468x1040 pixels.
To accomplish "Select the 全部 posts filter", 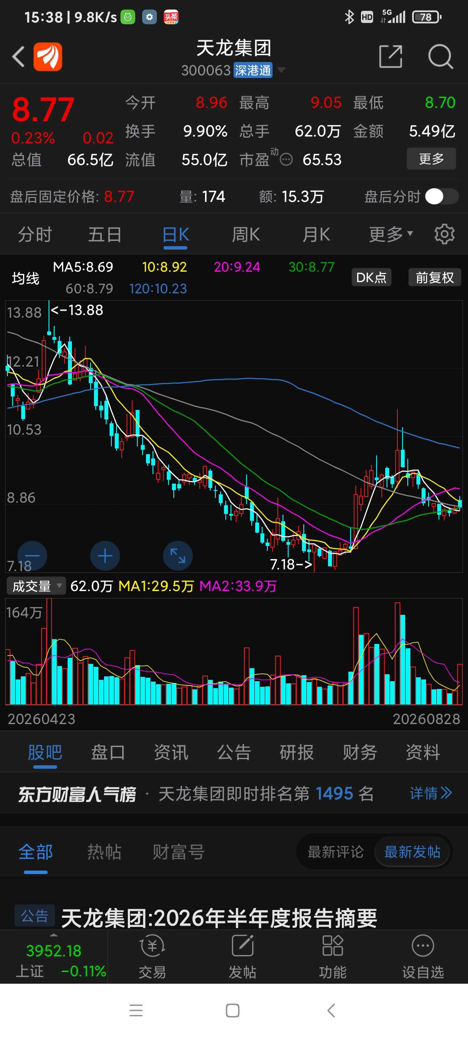I will 36,852.
